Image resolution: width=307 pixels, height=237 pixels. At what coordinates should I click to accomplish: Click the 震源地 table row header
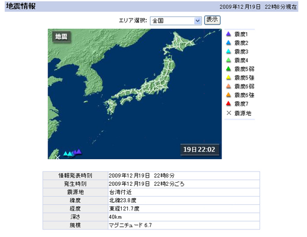coord(75,192)
